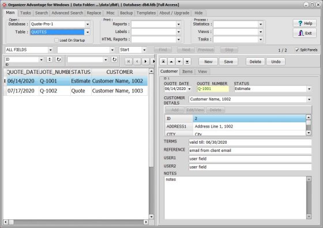The width and height of the screenshot is (323, 228).
Task: Click the New record button
Action: click(208, 61)
